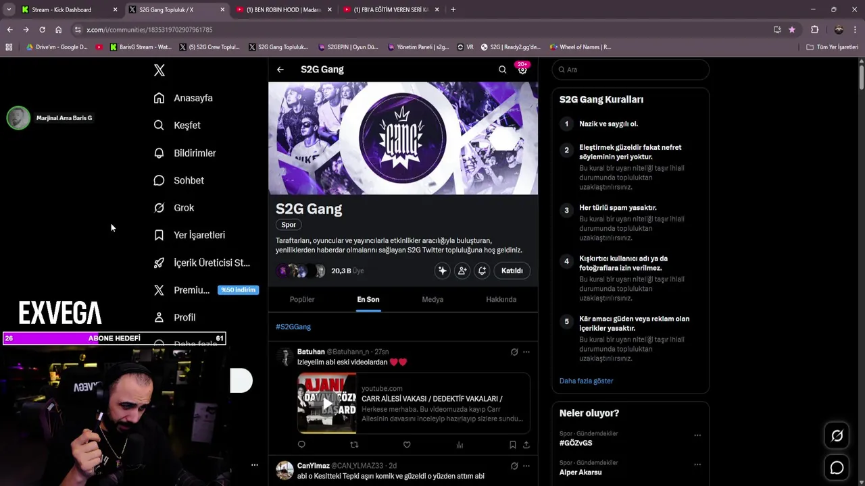Click the address bar URL

pos(149,30)
